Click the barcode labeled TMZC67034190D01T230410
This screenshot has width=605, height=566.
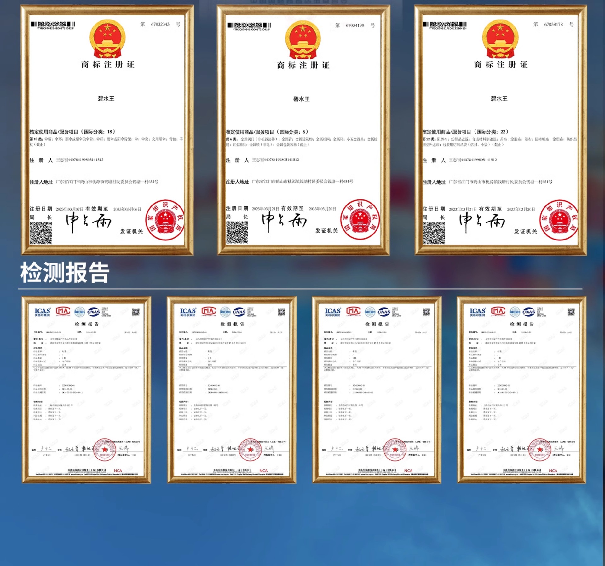click(249, 26)
